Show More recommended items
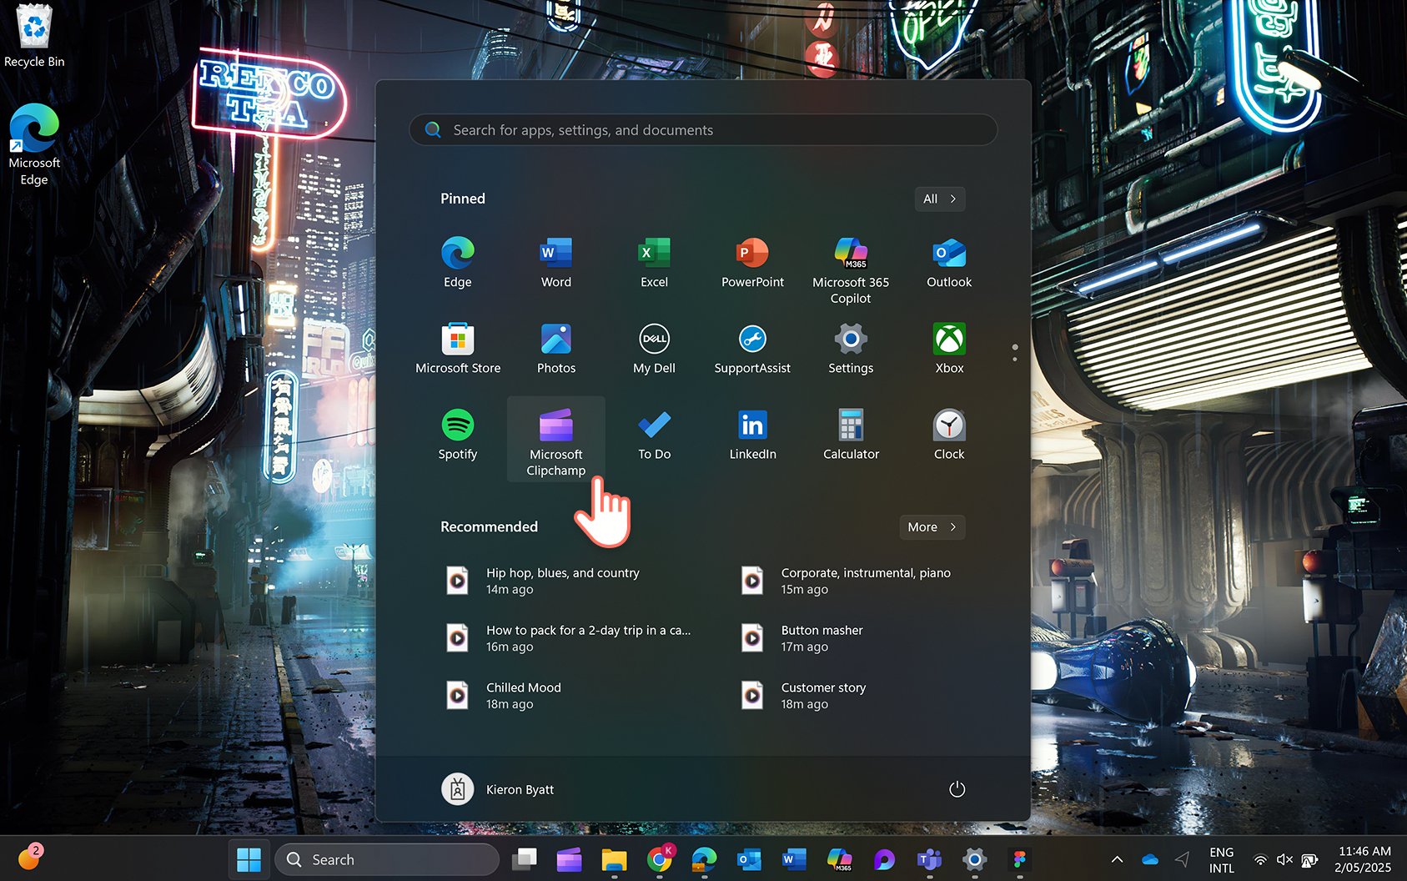The image size is (1407, 881). coord(932,526)
